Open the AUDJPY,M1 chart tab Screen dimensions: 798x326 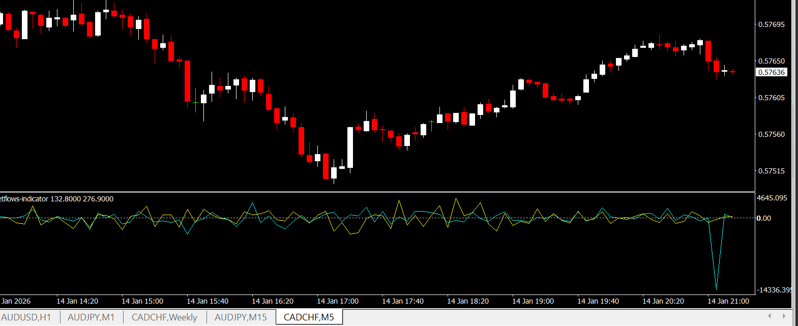pyautogui.click(x=91, y=317)
